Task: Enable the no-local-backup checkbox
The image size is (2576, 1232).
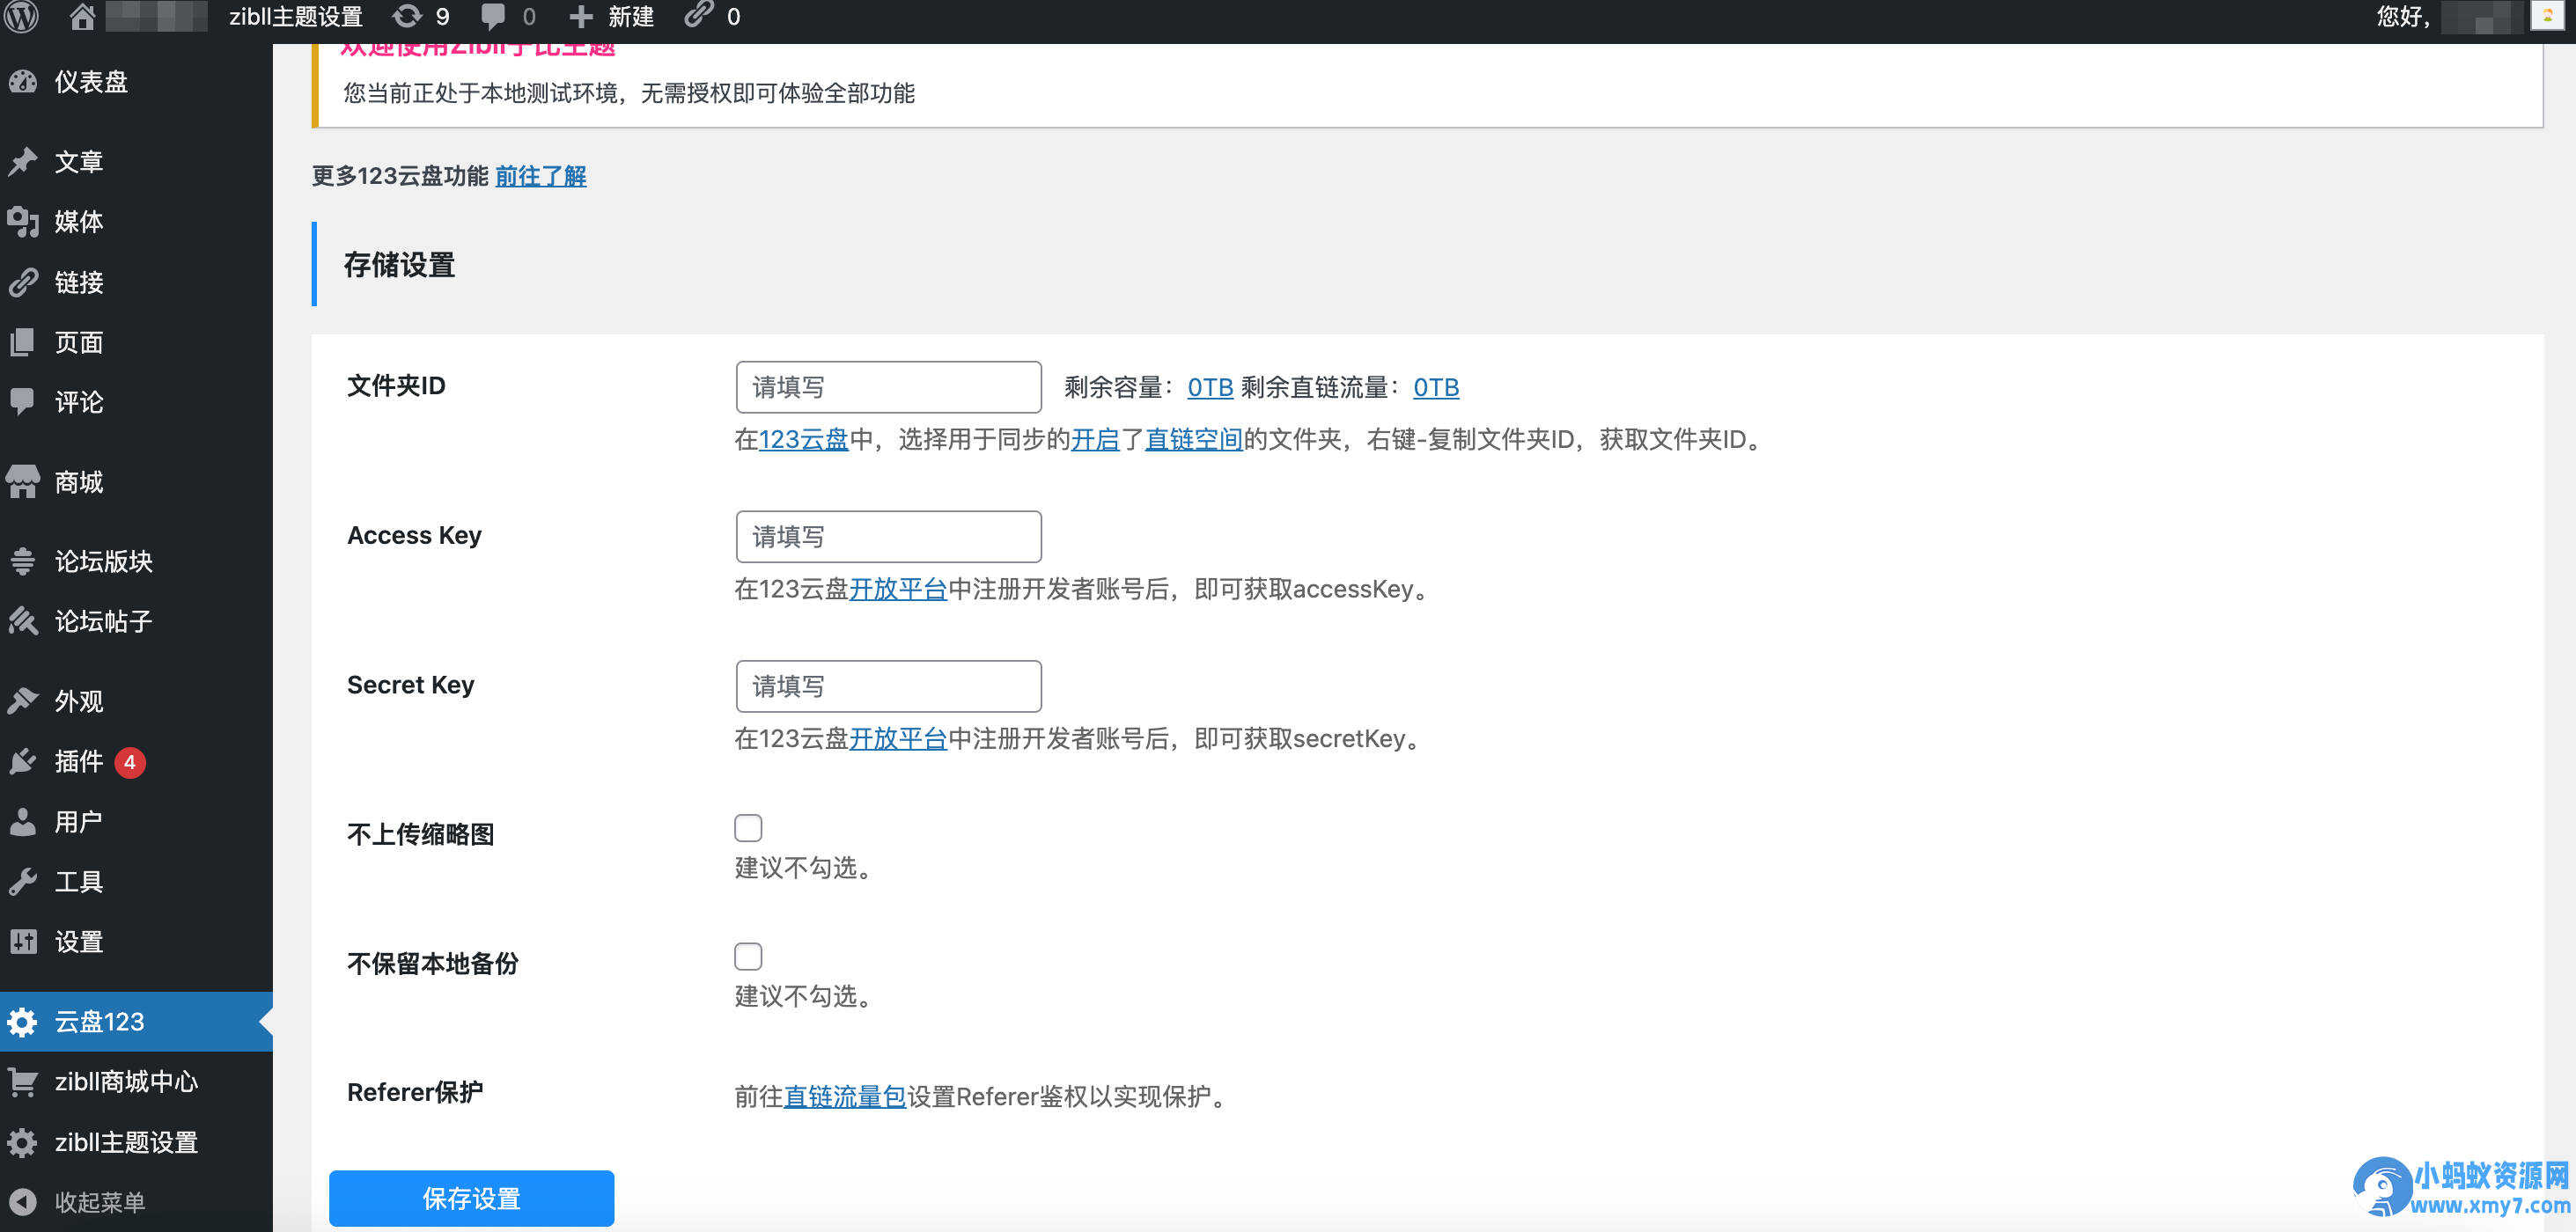Action: pos(748,957)
